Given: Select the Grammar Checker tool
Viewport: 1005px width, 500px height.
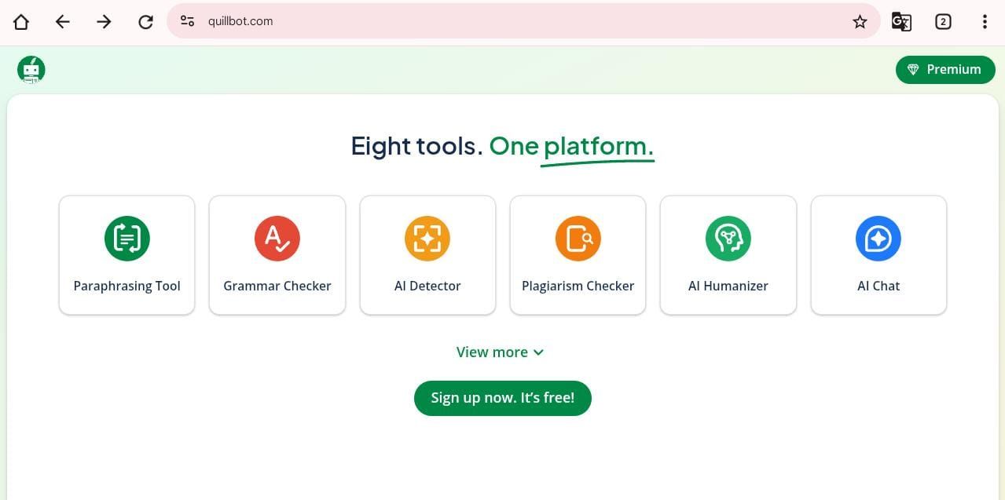Looking at the screenshot, I should pyautogui.click(x=277, y=254).
